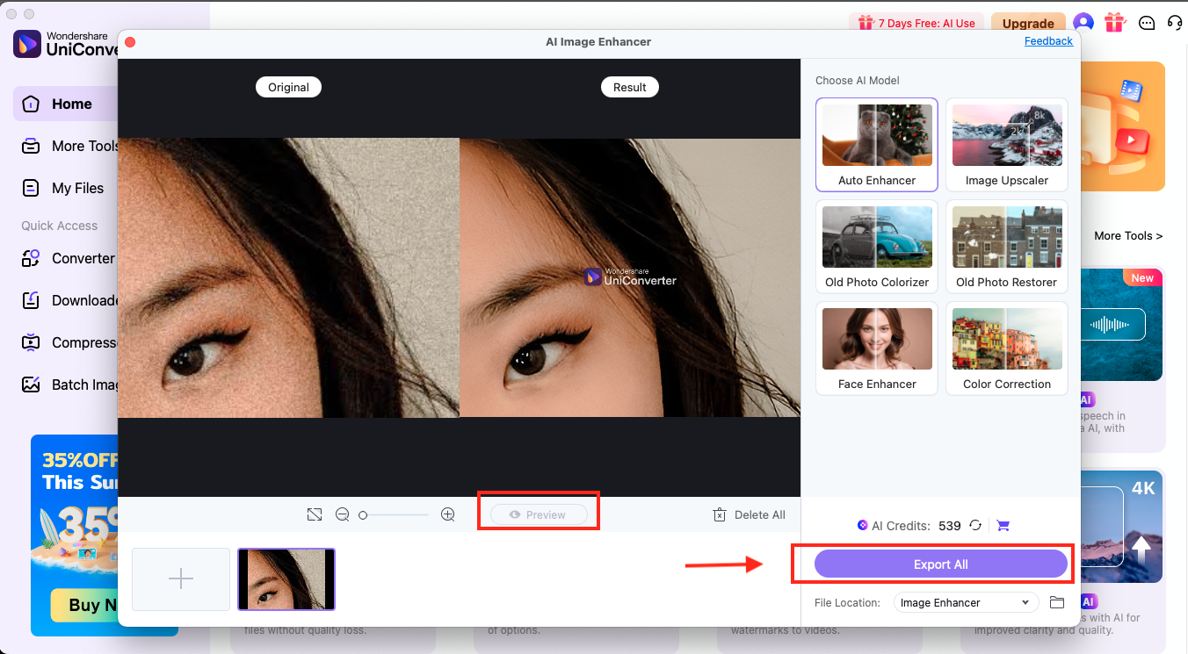Image resolution: width=1188 pixels, height=654 pixels.
Task: Click the Result label on preview
Action: (629, 87)
